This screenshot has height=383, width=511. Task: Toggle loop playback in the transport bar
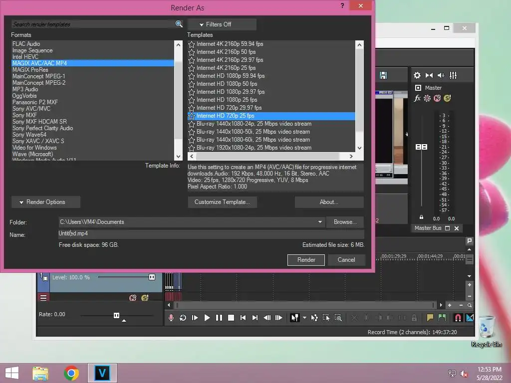coord(183,318)
